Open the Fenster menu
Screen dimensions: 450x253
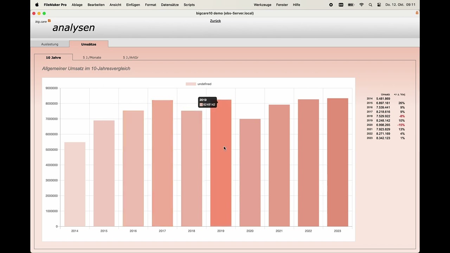point(282,5)
